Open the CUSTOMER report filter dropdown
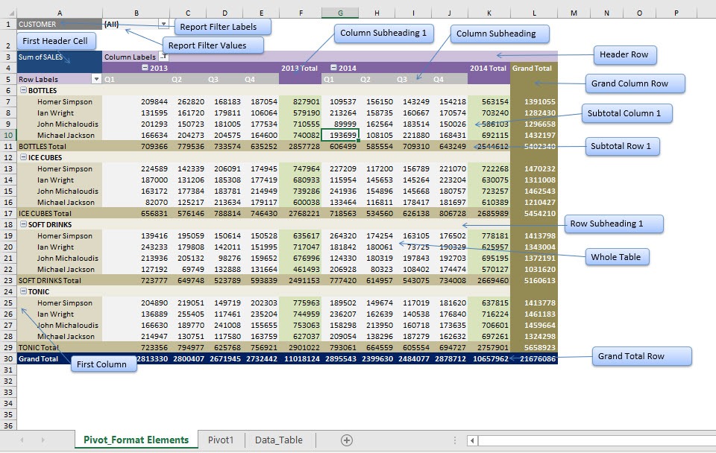The width and height of the screenshot is (716, 453). point(163,23)
